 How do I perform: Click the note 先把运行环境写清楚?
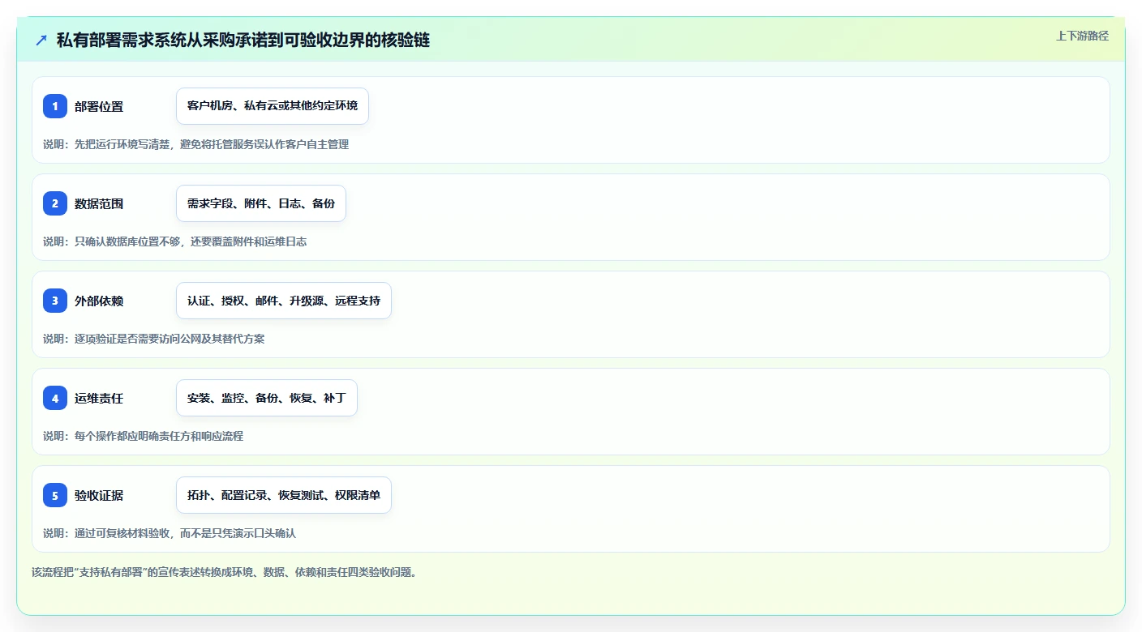tap(195, 144)
